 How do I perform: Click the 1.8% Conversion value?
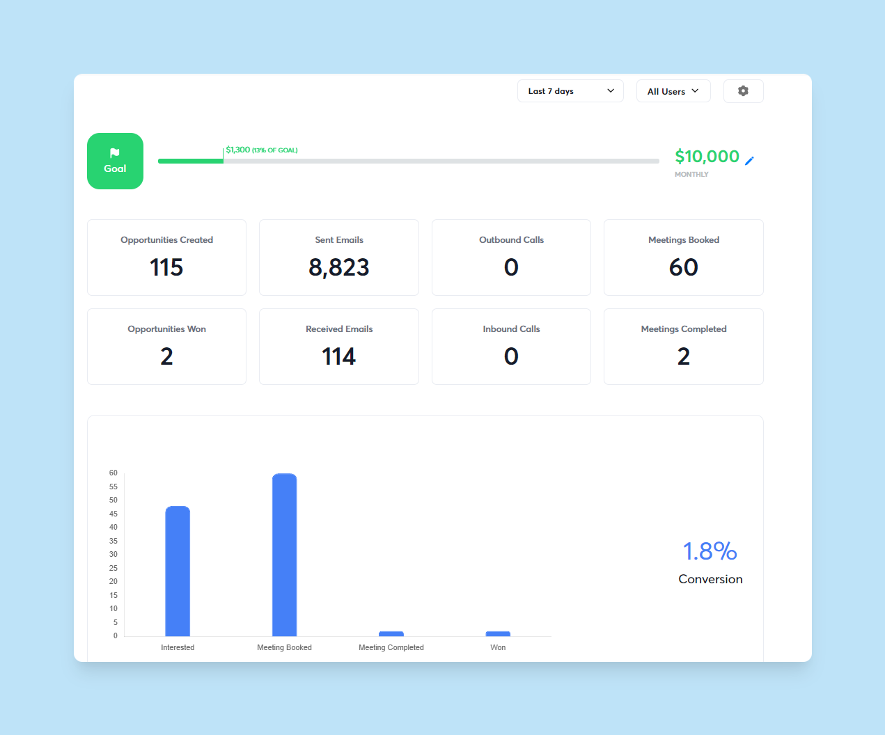point(710,551)
